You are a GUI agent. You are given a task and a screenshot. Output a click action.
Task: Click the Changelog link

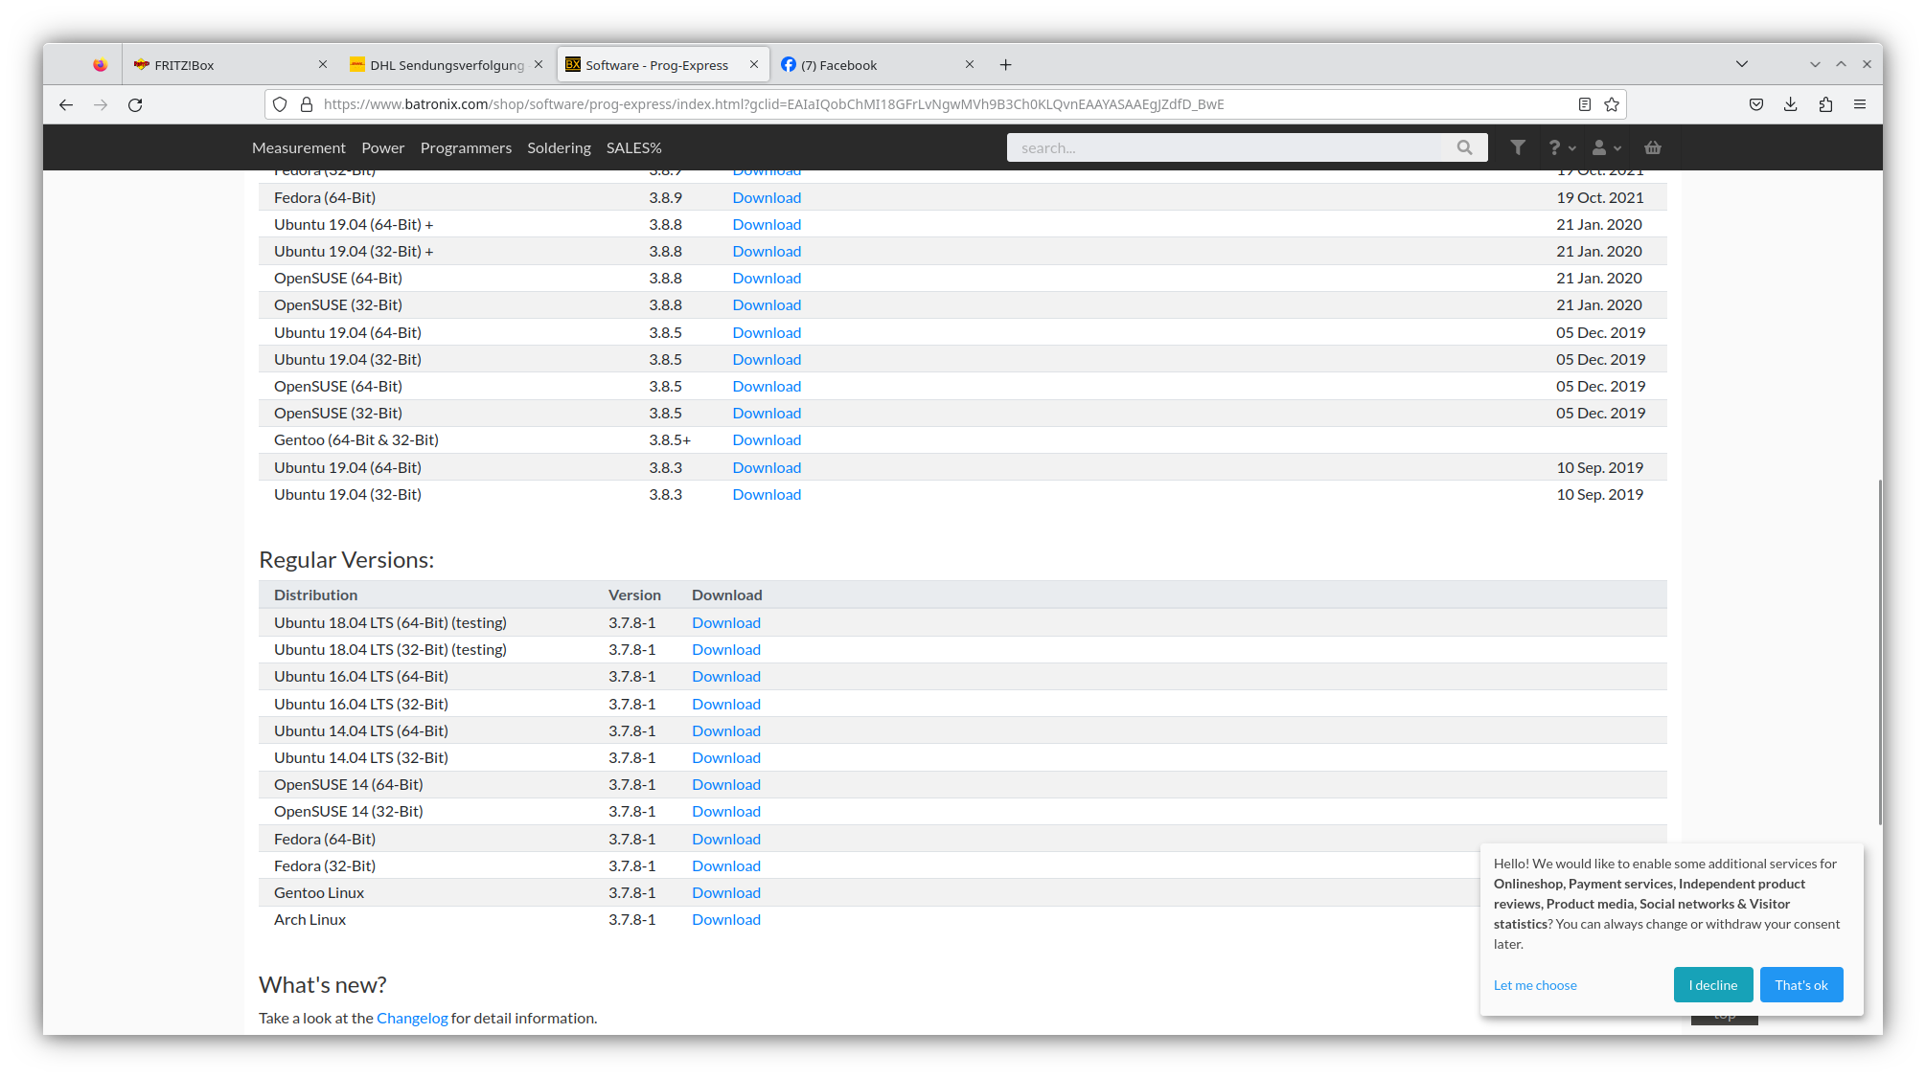point(412,1018)
